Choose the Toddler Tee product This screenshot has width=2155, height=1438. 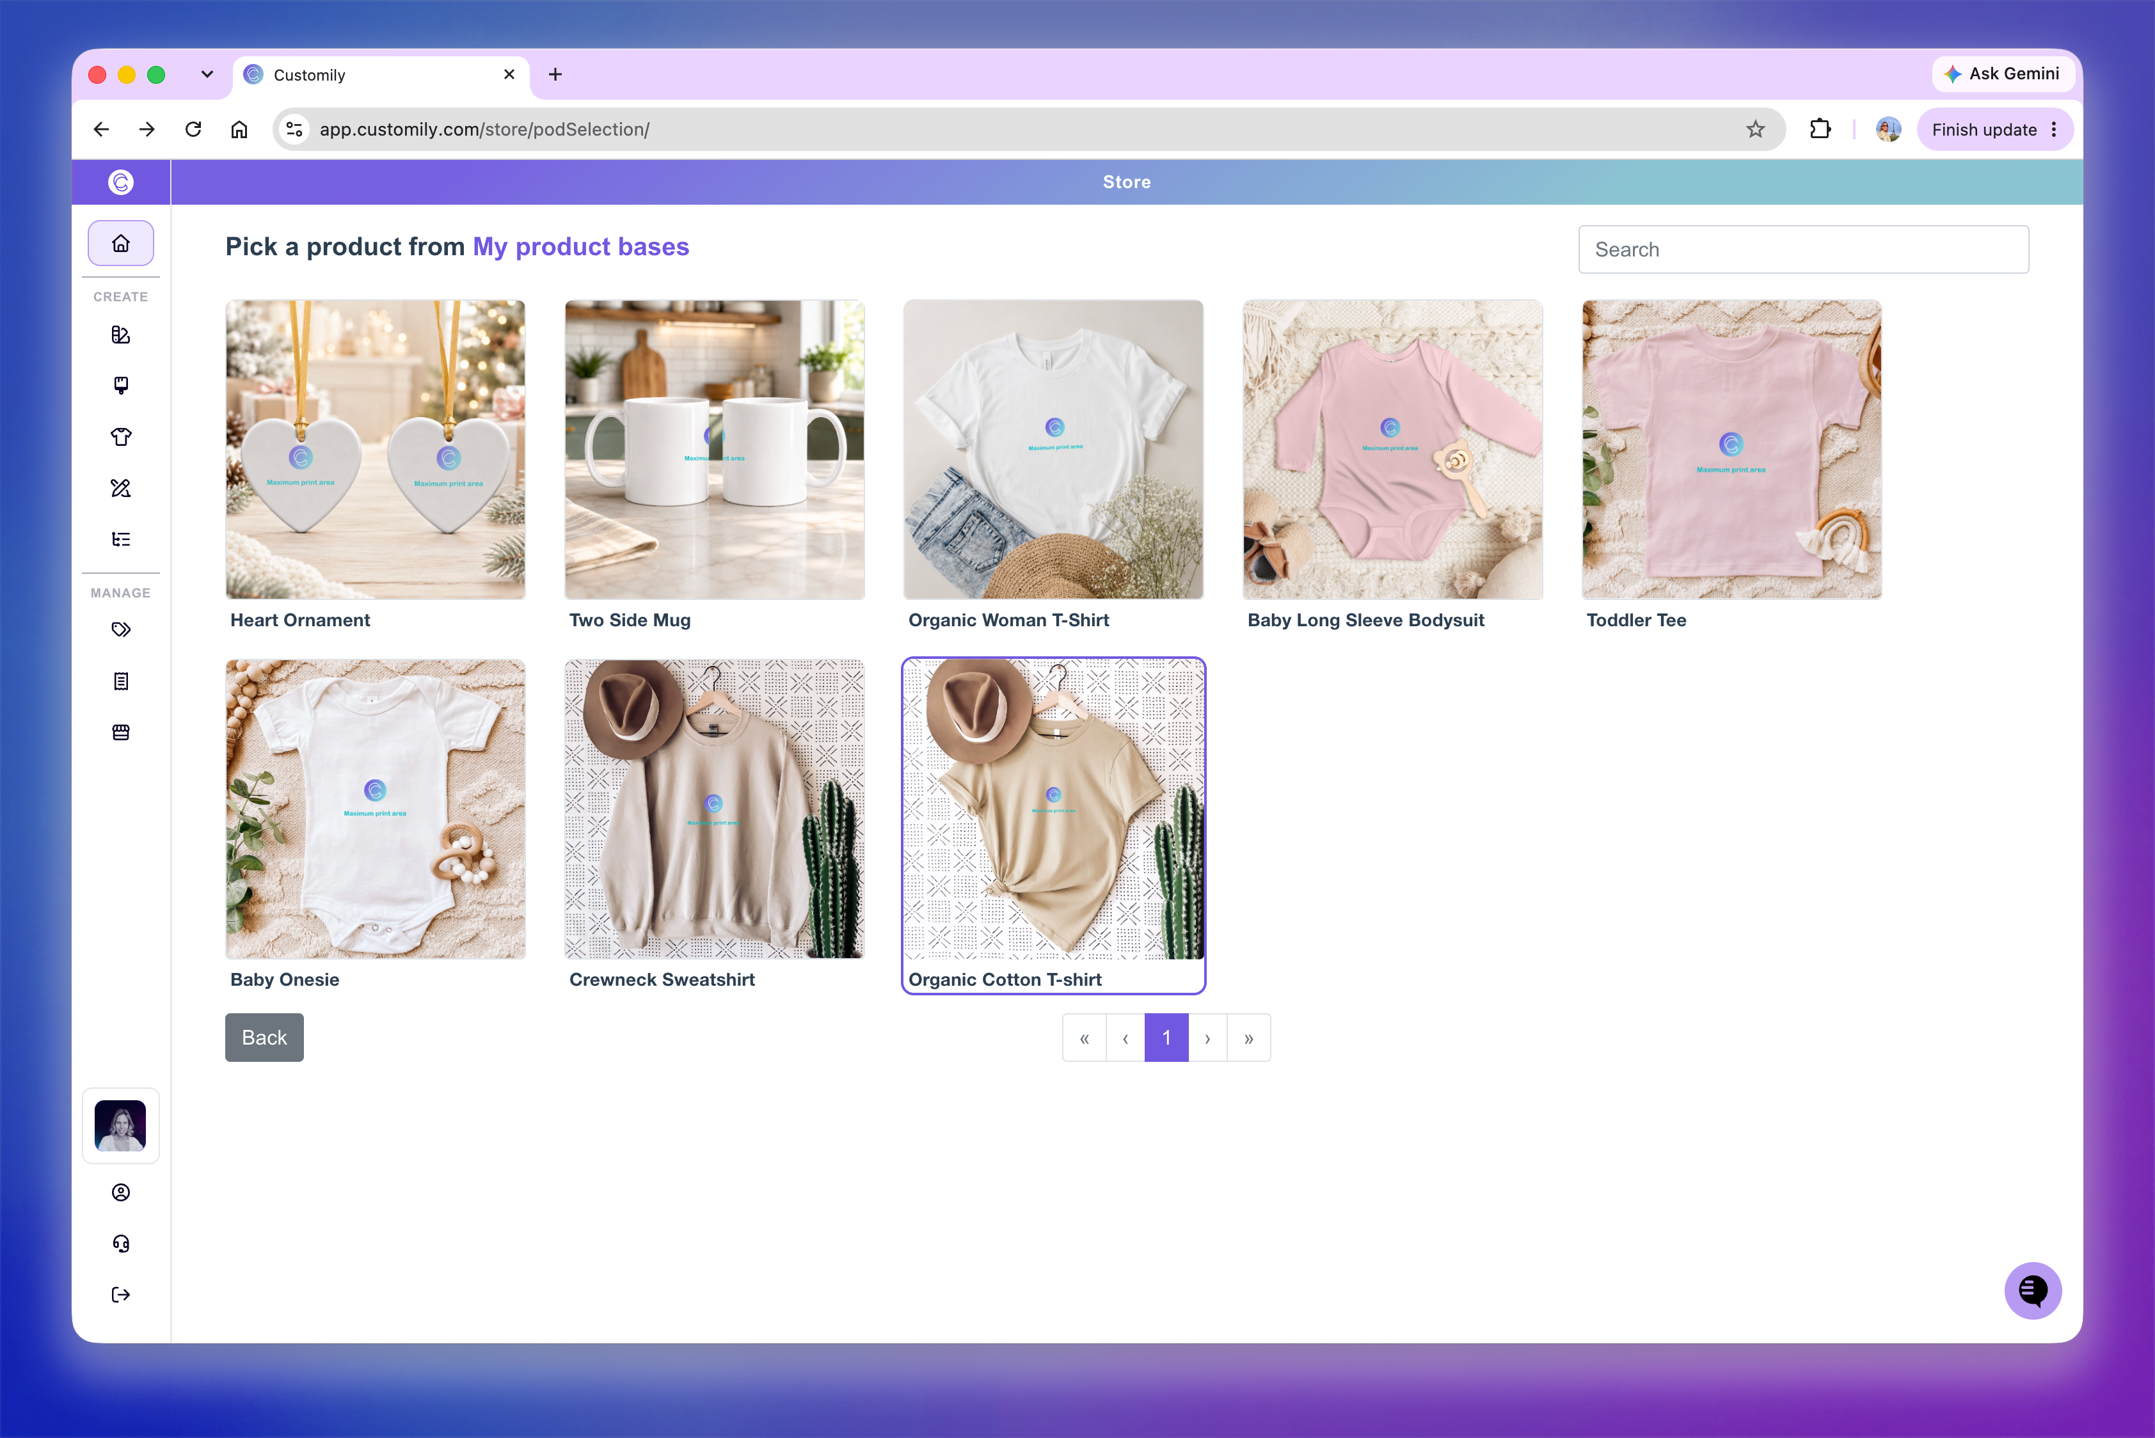click(1731, 466)
